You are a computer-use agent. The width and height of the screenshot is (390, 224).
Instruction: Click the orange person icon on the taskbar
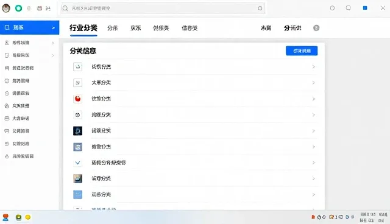coord(5,217)
